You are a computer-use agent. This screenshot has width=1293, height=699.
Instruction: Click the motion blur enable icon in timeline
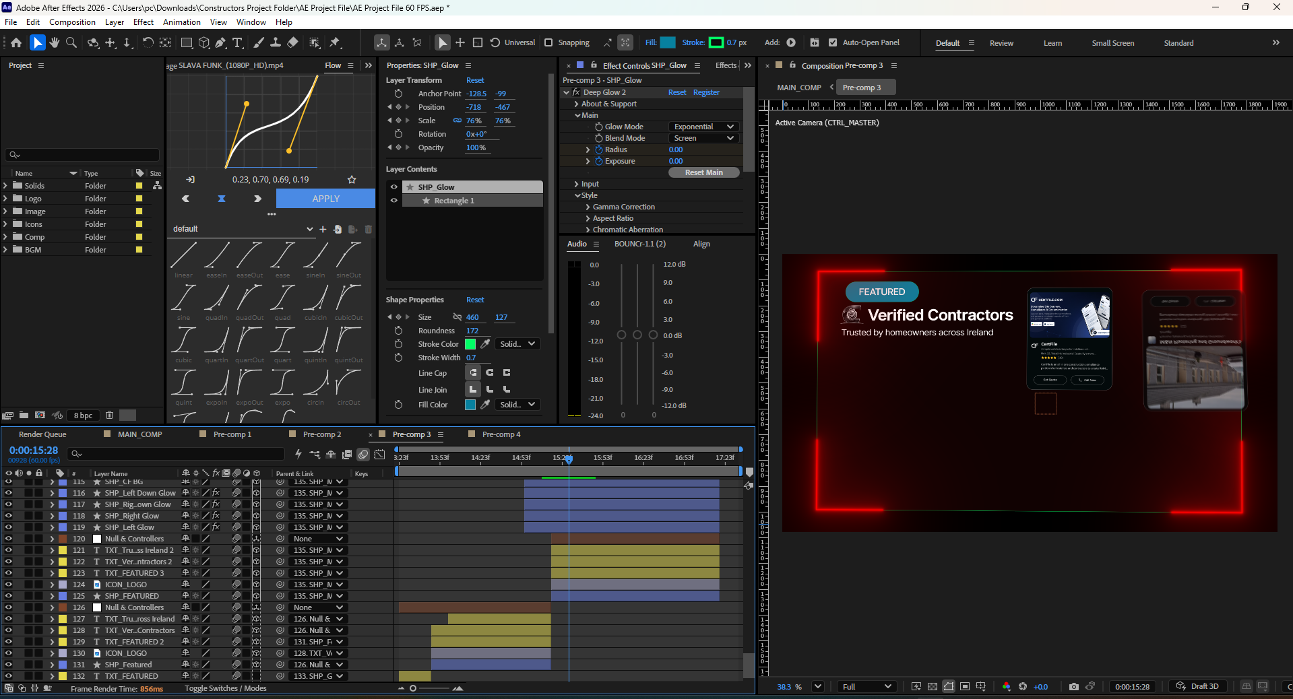pos(363,455)
